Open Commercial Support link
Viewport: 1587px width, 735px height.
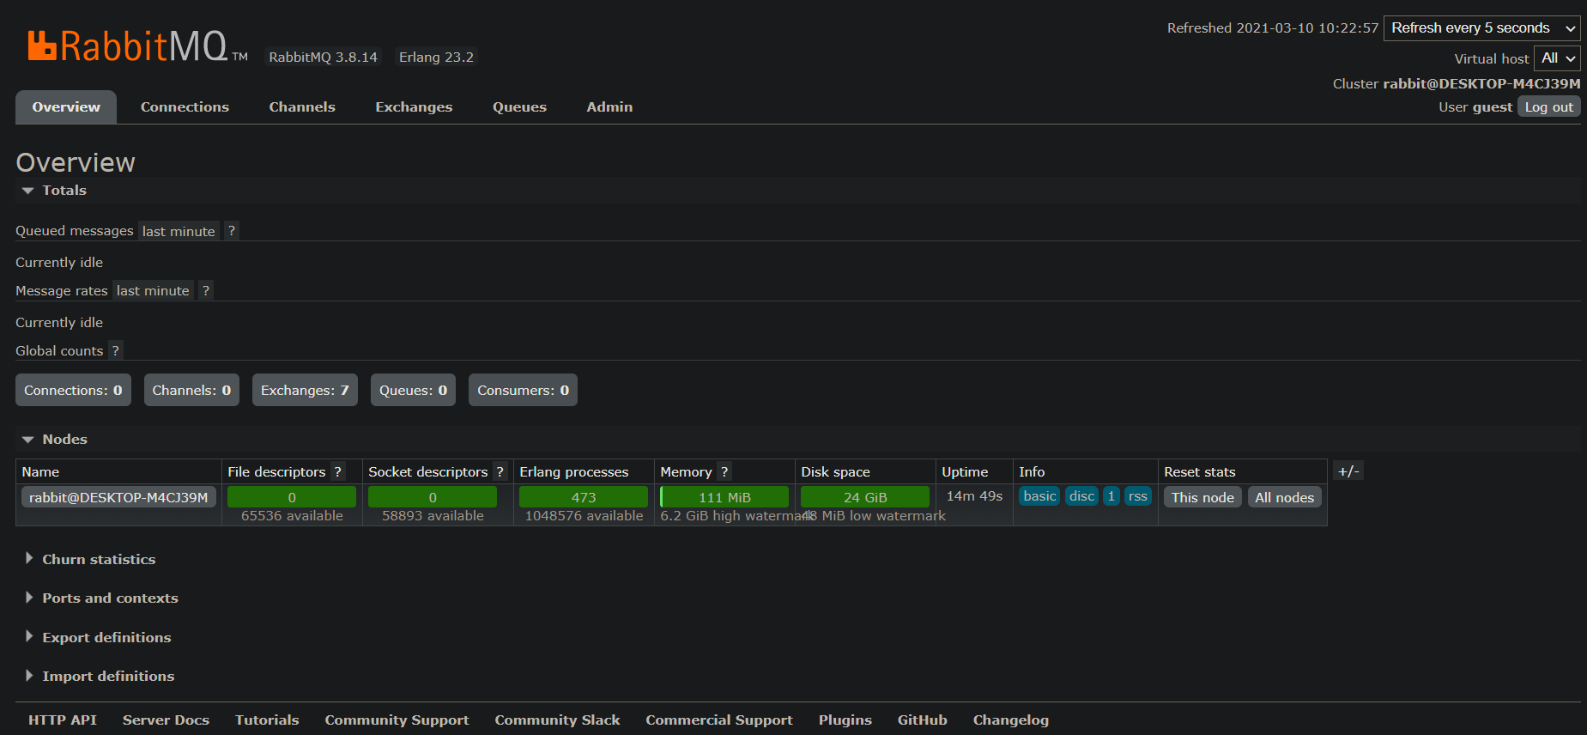(x=719, y=720)
